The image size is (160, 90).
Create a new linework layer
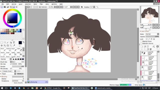click(x=145, y=46)
